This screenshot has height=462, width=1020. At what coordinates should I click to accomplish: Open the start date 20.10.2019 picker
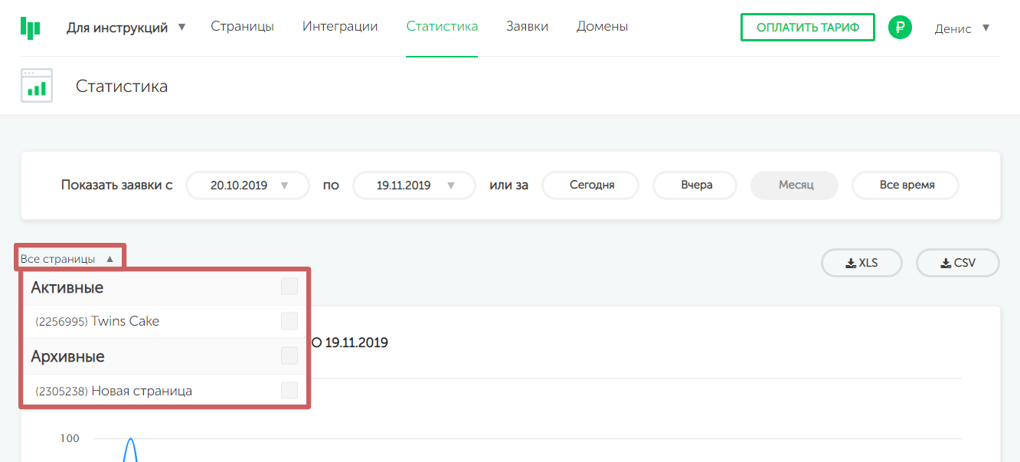point(247,185)
